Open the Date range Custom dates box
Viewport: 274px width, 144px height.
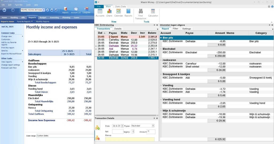tap(65, 136)
